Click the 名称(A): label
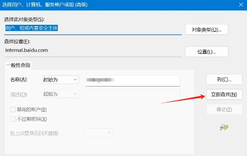Image resolution: width=247 pixels, height=156 pixels. (19, 79)
